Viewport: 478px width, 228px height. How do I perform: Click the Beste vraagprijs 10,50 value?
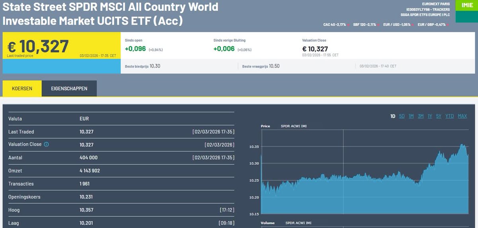tap(274, 66)
